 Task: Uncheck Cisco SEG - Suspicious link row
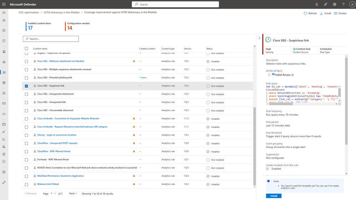coord(27,86)
